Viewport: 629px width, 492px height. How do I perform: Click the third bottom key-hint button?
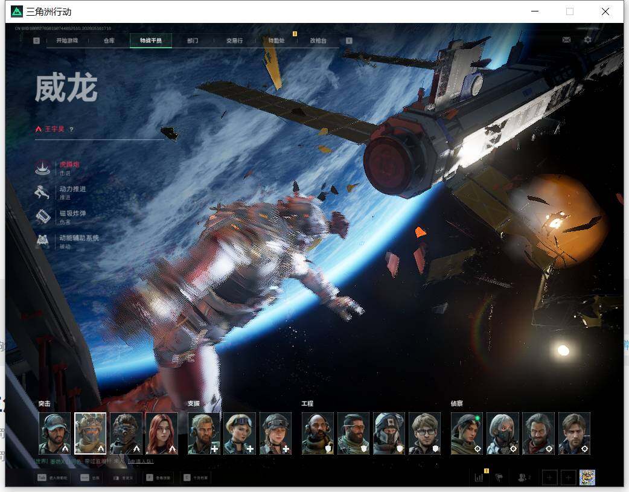click(123, 478)
